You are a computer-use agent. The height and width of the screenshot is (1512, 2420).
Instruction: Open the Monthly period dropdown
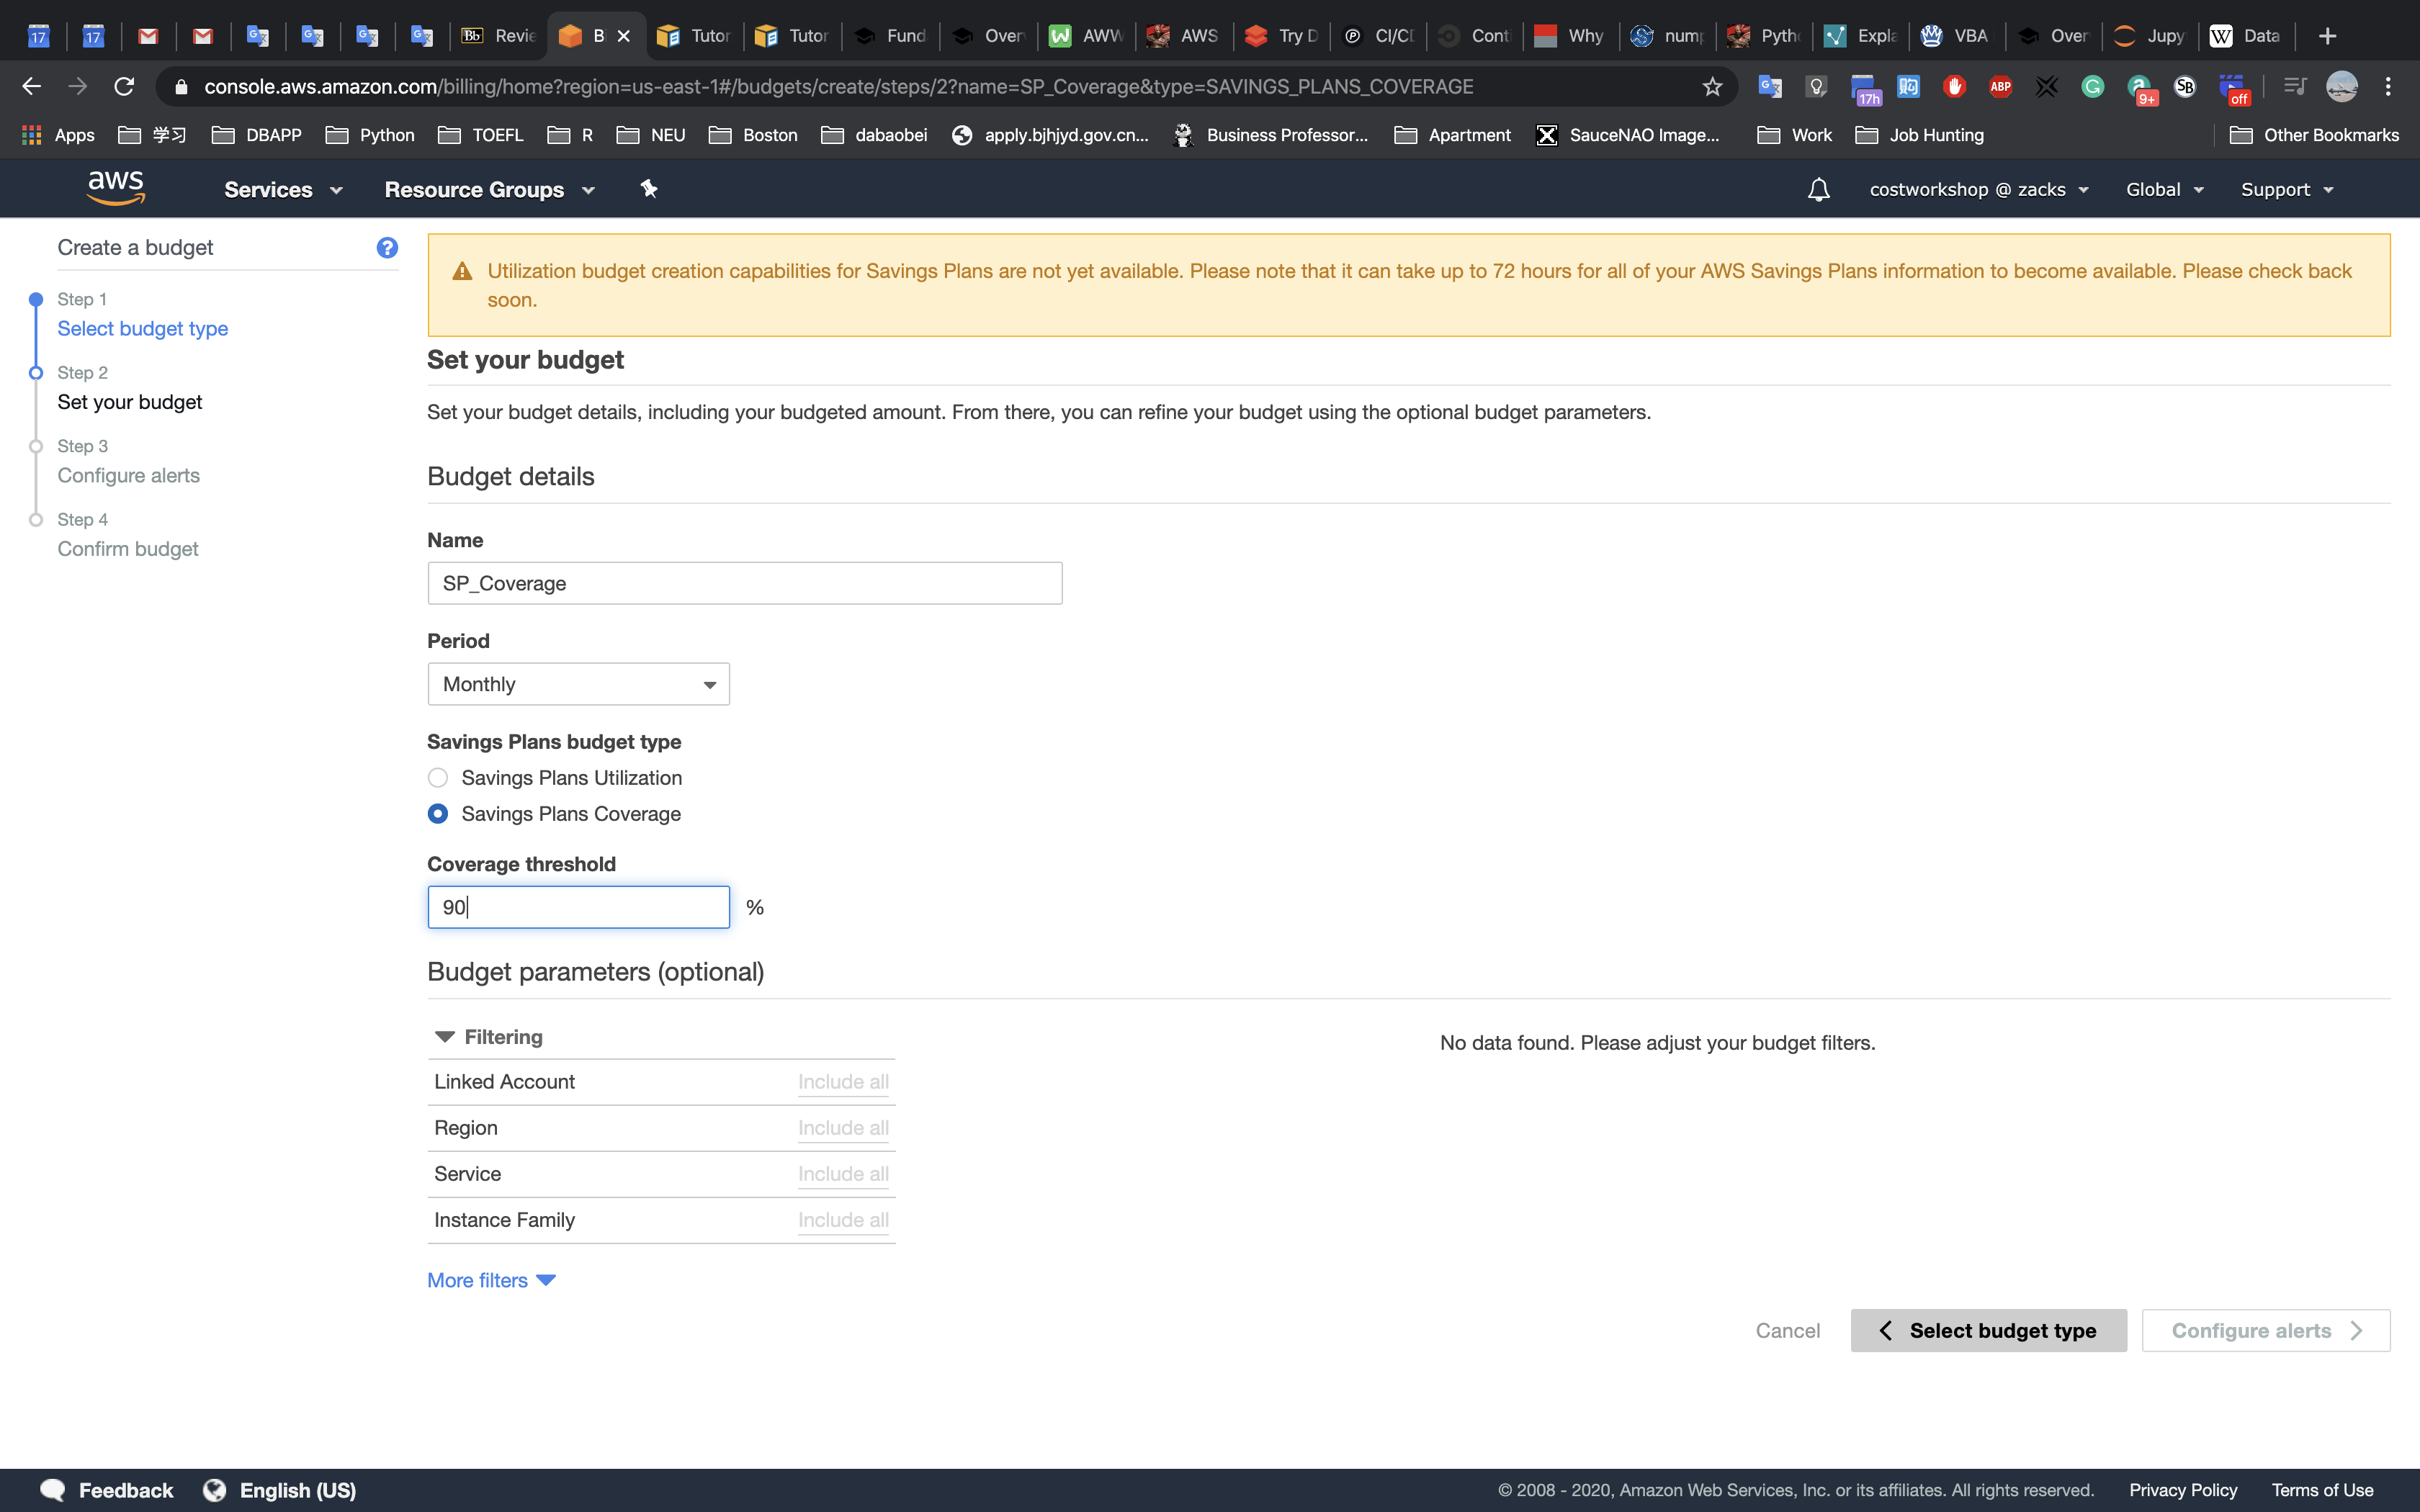coord(578,684)
